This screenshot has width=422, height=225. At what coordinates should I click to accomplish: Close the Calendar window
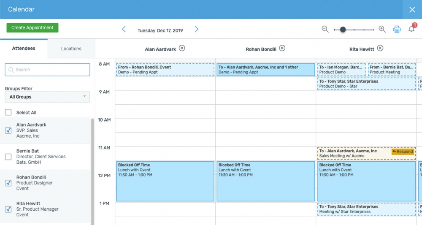[x=412, y=9]
